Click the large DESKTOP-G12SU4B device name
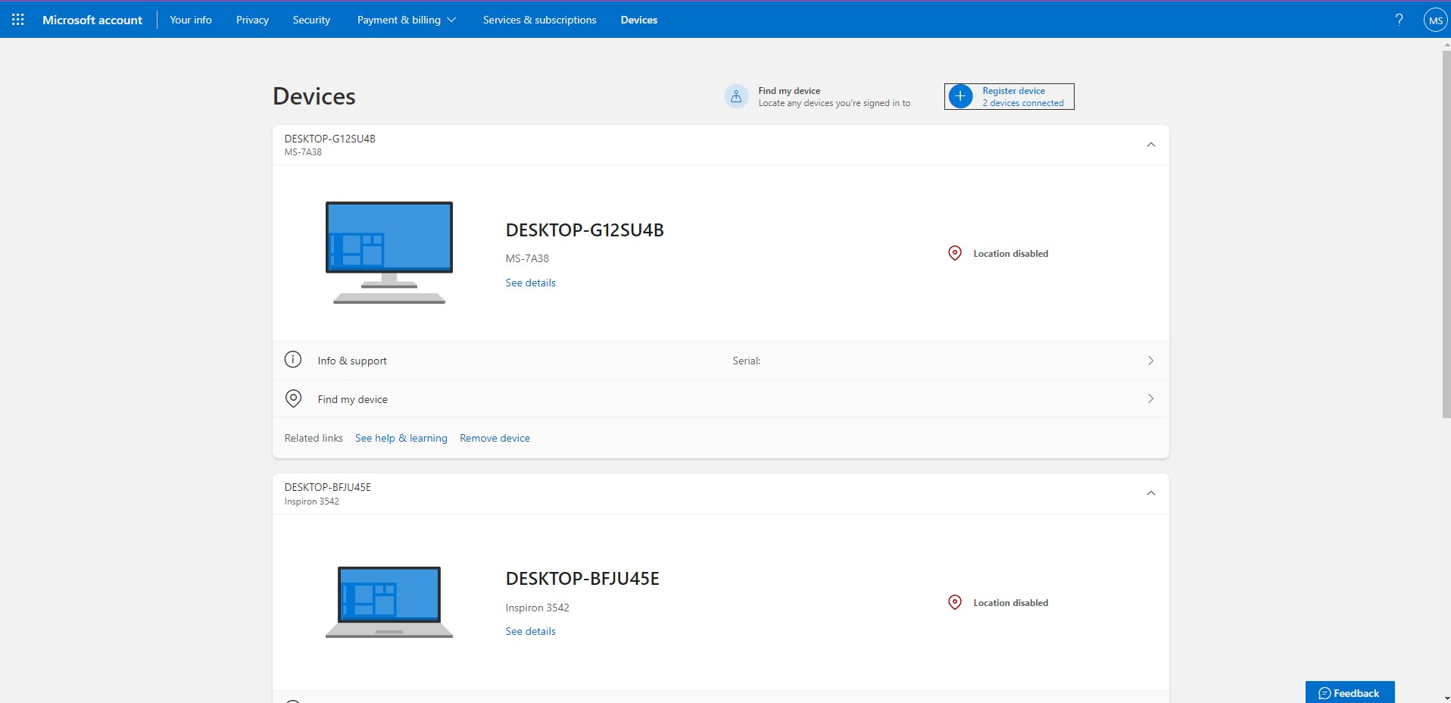The height and width of the screenshot is (703, 1451). [585, 230]
